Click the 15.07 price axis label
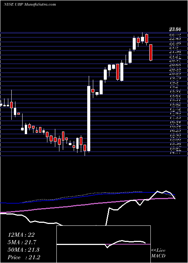 175,148
